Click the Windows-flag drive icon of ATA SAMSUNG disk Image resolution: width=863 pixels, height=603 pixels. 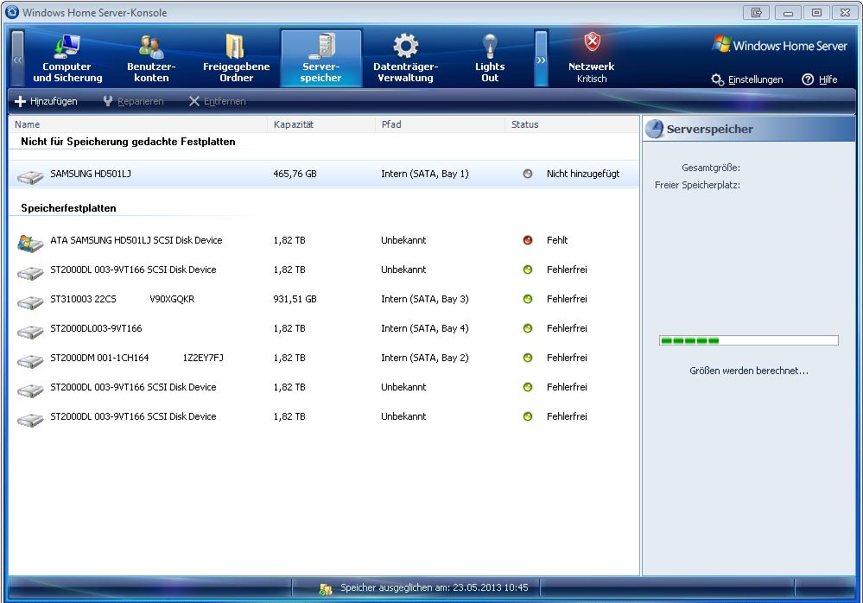pyautogui.click(x=30, y=243)
